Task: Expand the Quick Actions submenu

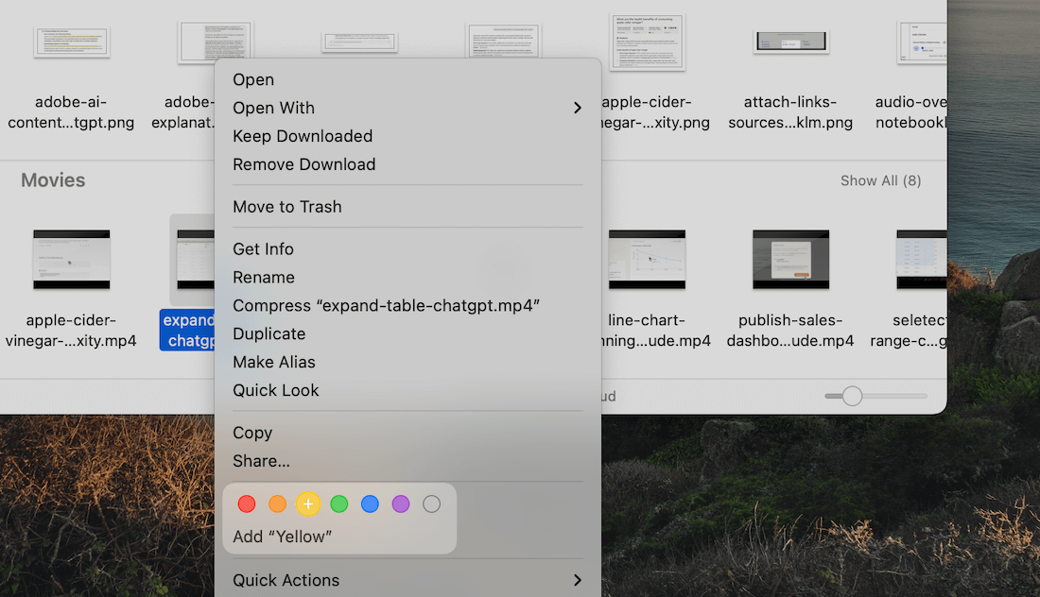Action: coord(407,580)
